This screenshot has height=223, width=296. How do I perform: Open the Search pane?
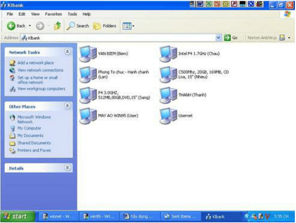point(78,26)
